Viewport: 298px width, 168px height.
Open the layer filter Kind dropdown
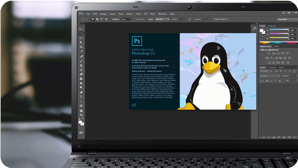[x=266, y=71]
